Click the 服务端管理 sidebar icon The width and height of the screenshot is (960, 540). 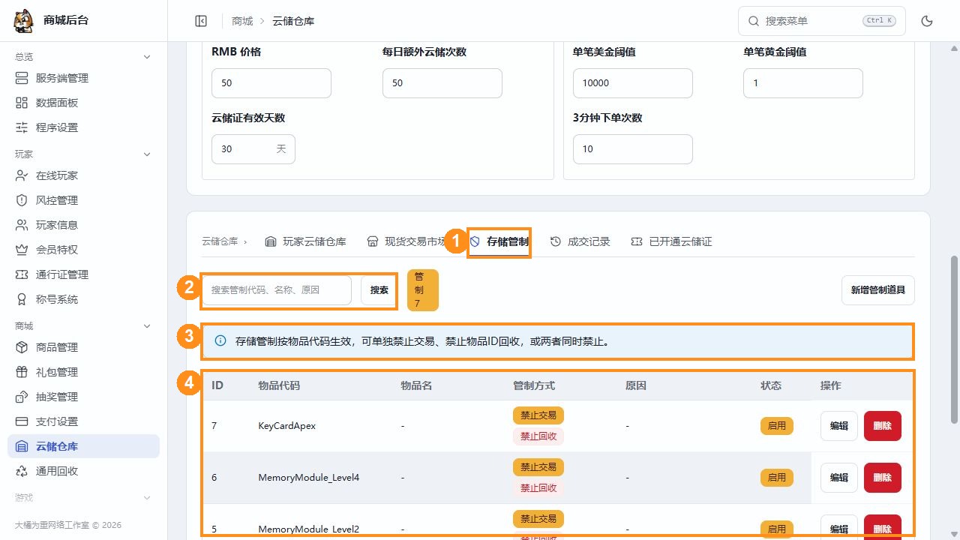pyautogui.click(x=22, y=78)
